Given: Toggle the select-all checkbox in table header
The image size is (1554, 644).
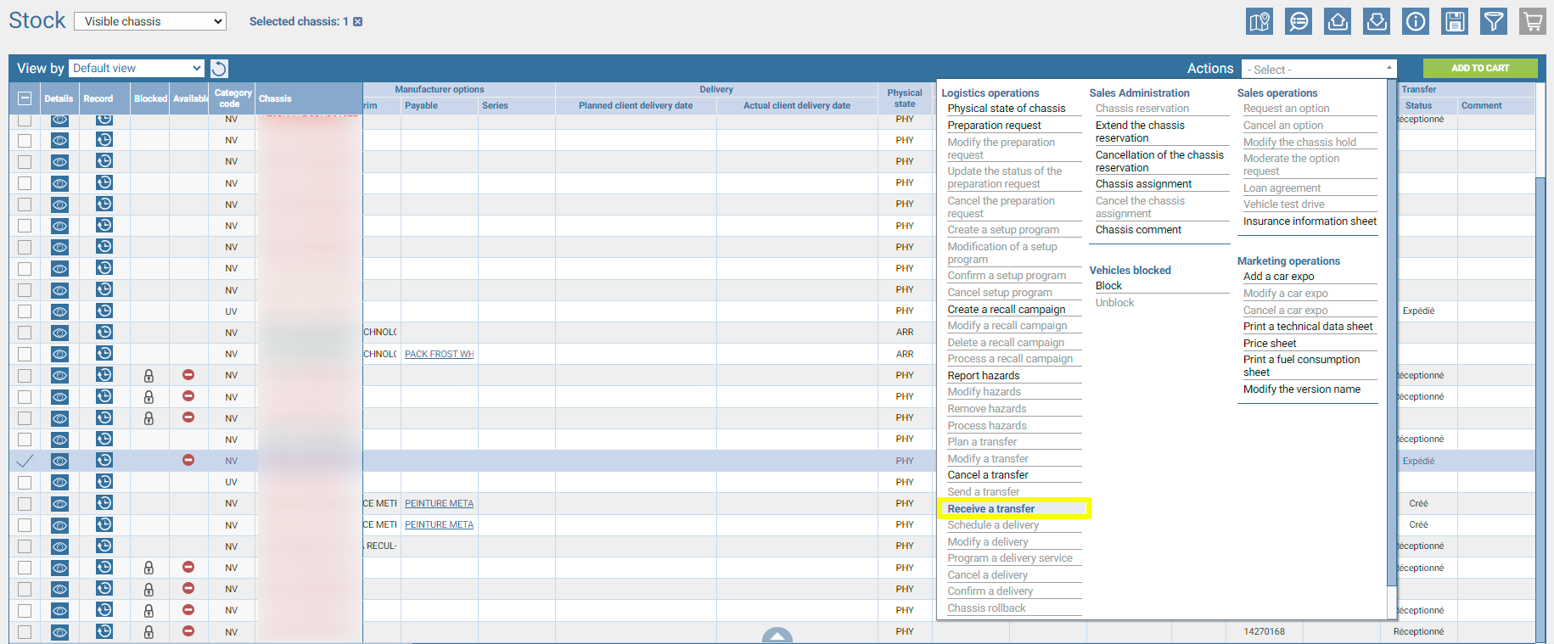Looking at the screenshot, I should click(25, 98).
